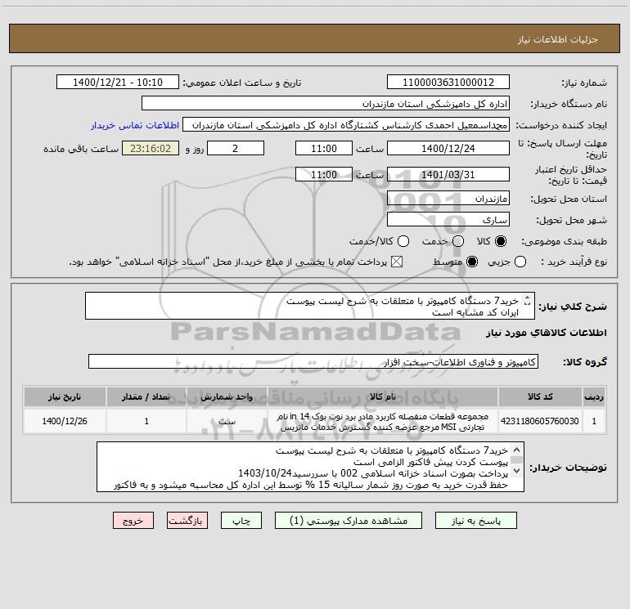The height and width of the screenshot is (609, 630).
Task: Select the 'متوسط' purchase type radio
Action: (x=472, y=262)
